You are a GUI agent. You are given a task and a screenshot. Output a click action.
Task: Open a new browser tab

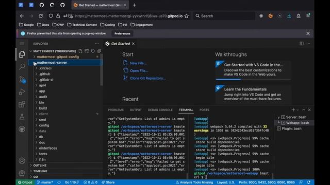point(135,5)
